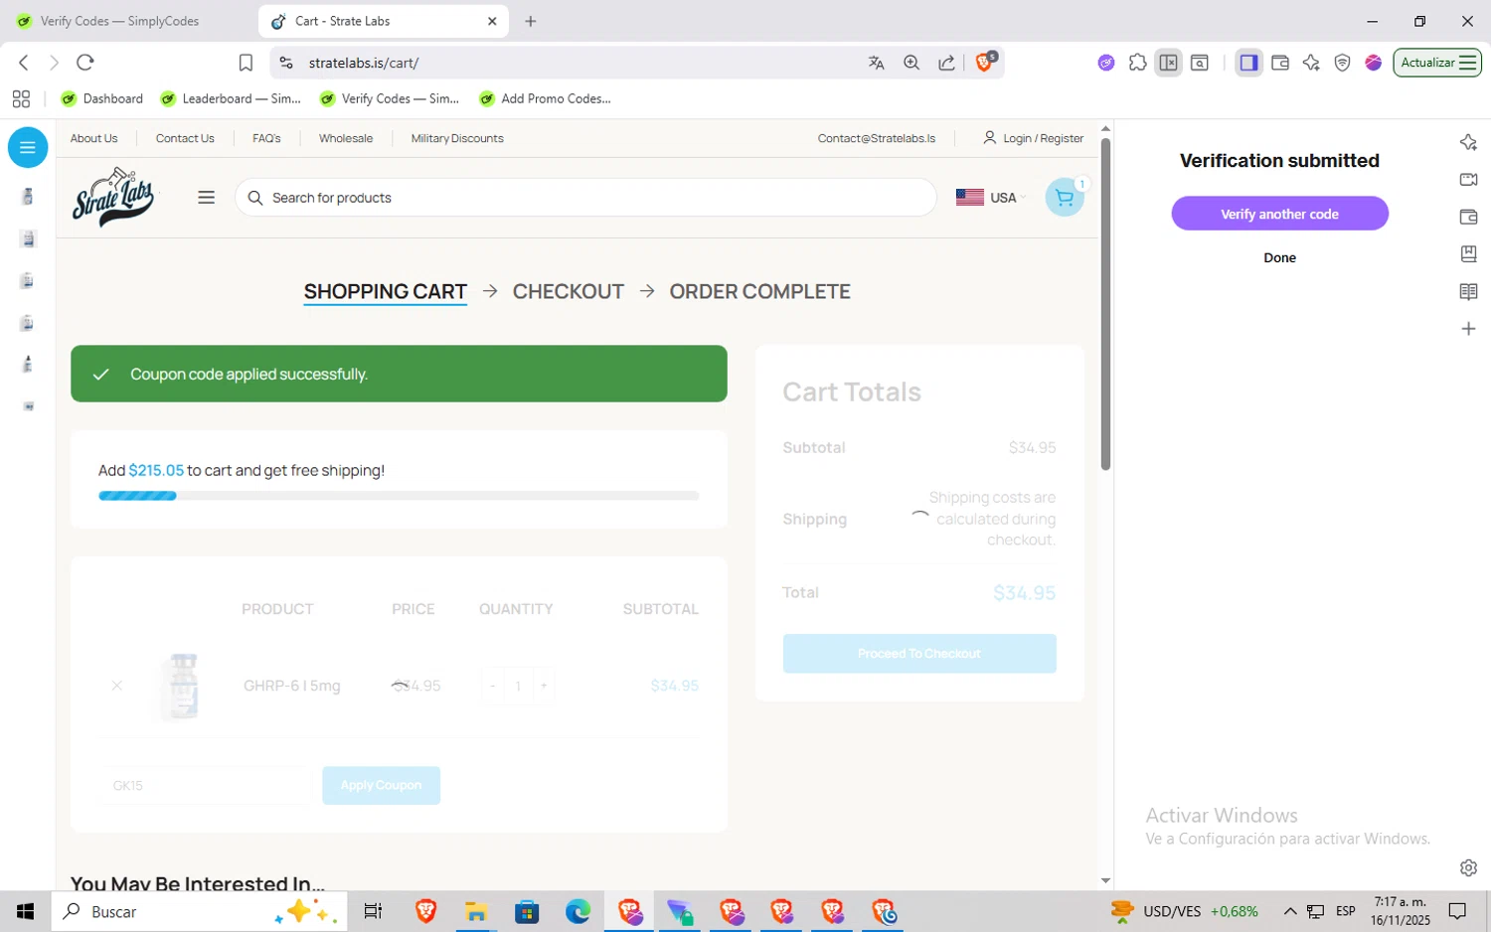Viewport: 1491px width, 932px height.
Task: Open the Military Discounts link
Action: click(457, 138)
